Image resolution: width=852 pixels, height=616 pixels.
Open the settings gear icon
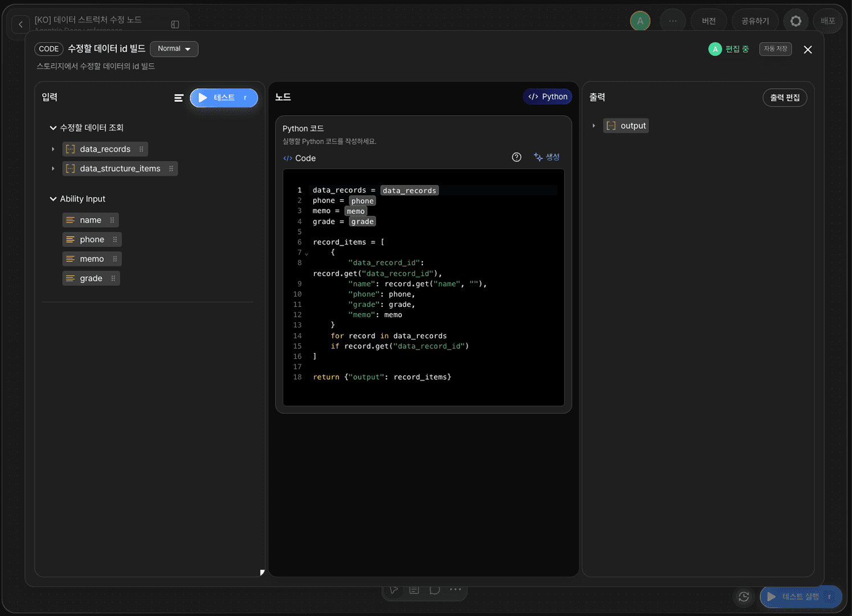(x=796, y=21)
